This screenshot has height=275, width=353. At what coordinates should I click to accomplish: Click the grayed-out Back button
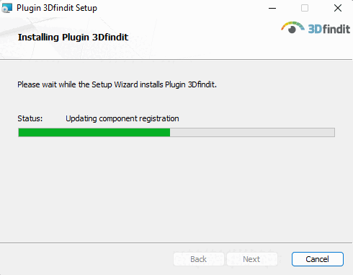[x=199, y=259]
